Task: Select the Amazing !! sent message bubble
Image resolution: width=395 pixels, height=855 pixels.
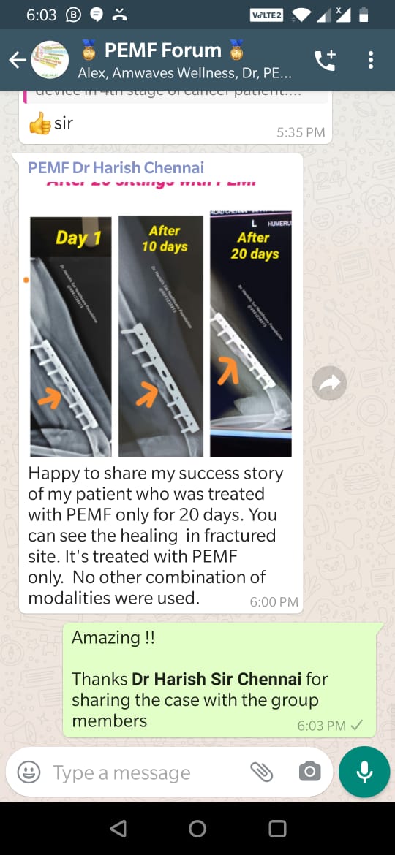Action: tap(219, 679)
